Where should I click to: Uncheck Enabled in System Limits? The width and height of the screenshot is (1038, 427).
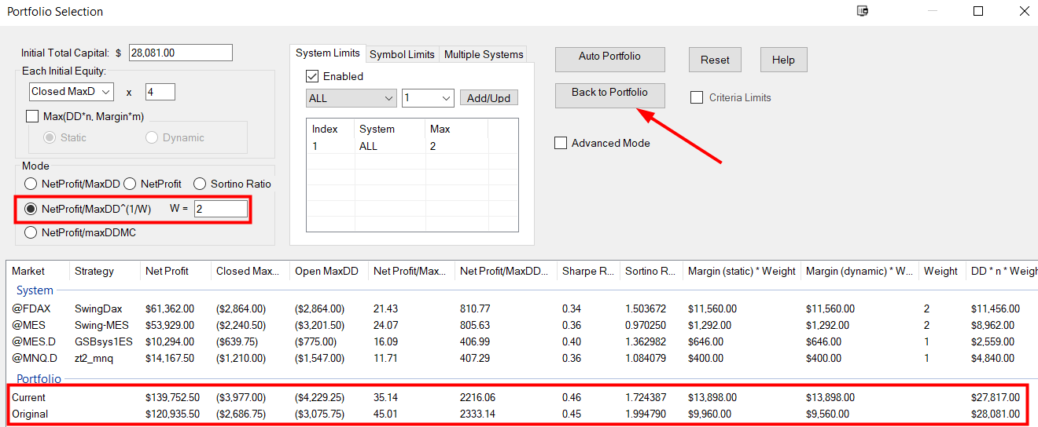tap(312, 76)
